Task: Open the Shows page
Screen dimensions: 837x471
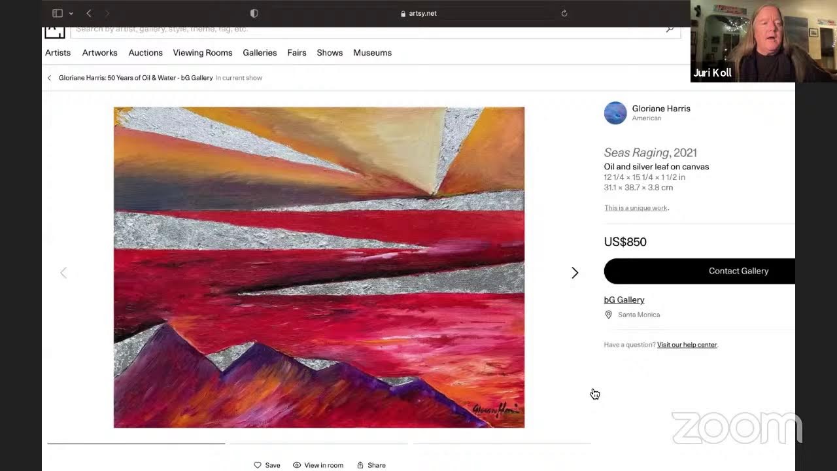Action: [330, 53]
